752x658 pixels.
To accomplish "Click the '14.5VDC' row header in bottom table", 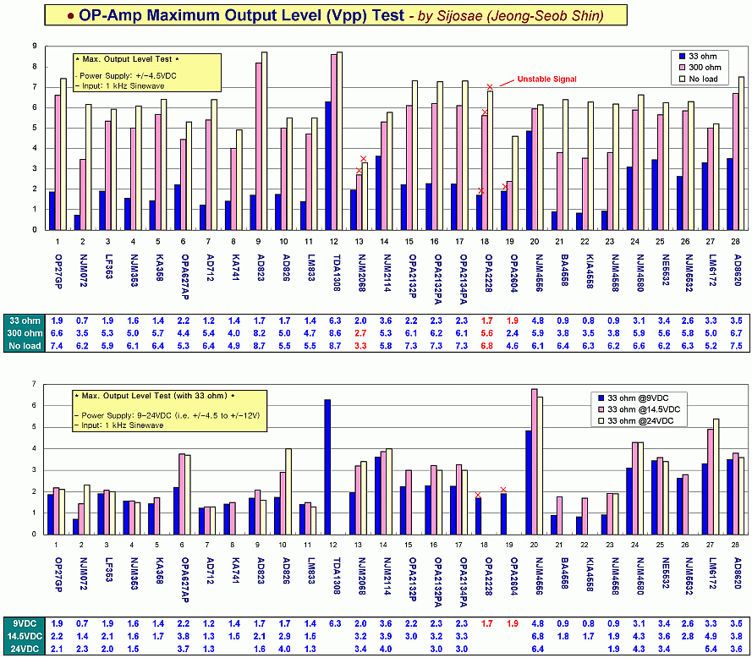I will click(24, 636).
